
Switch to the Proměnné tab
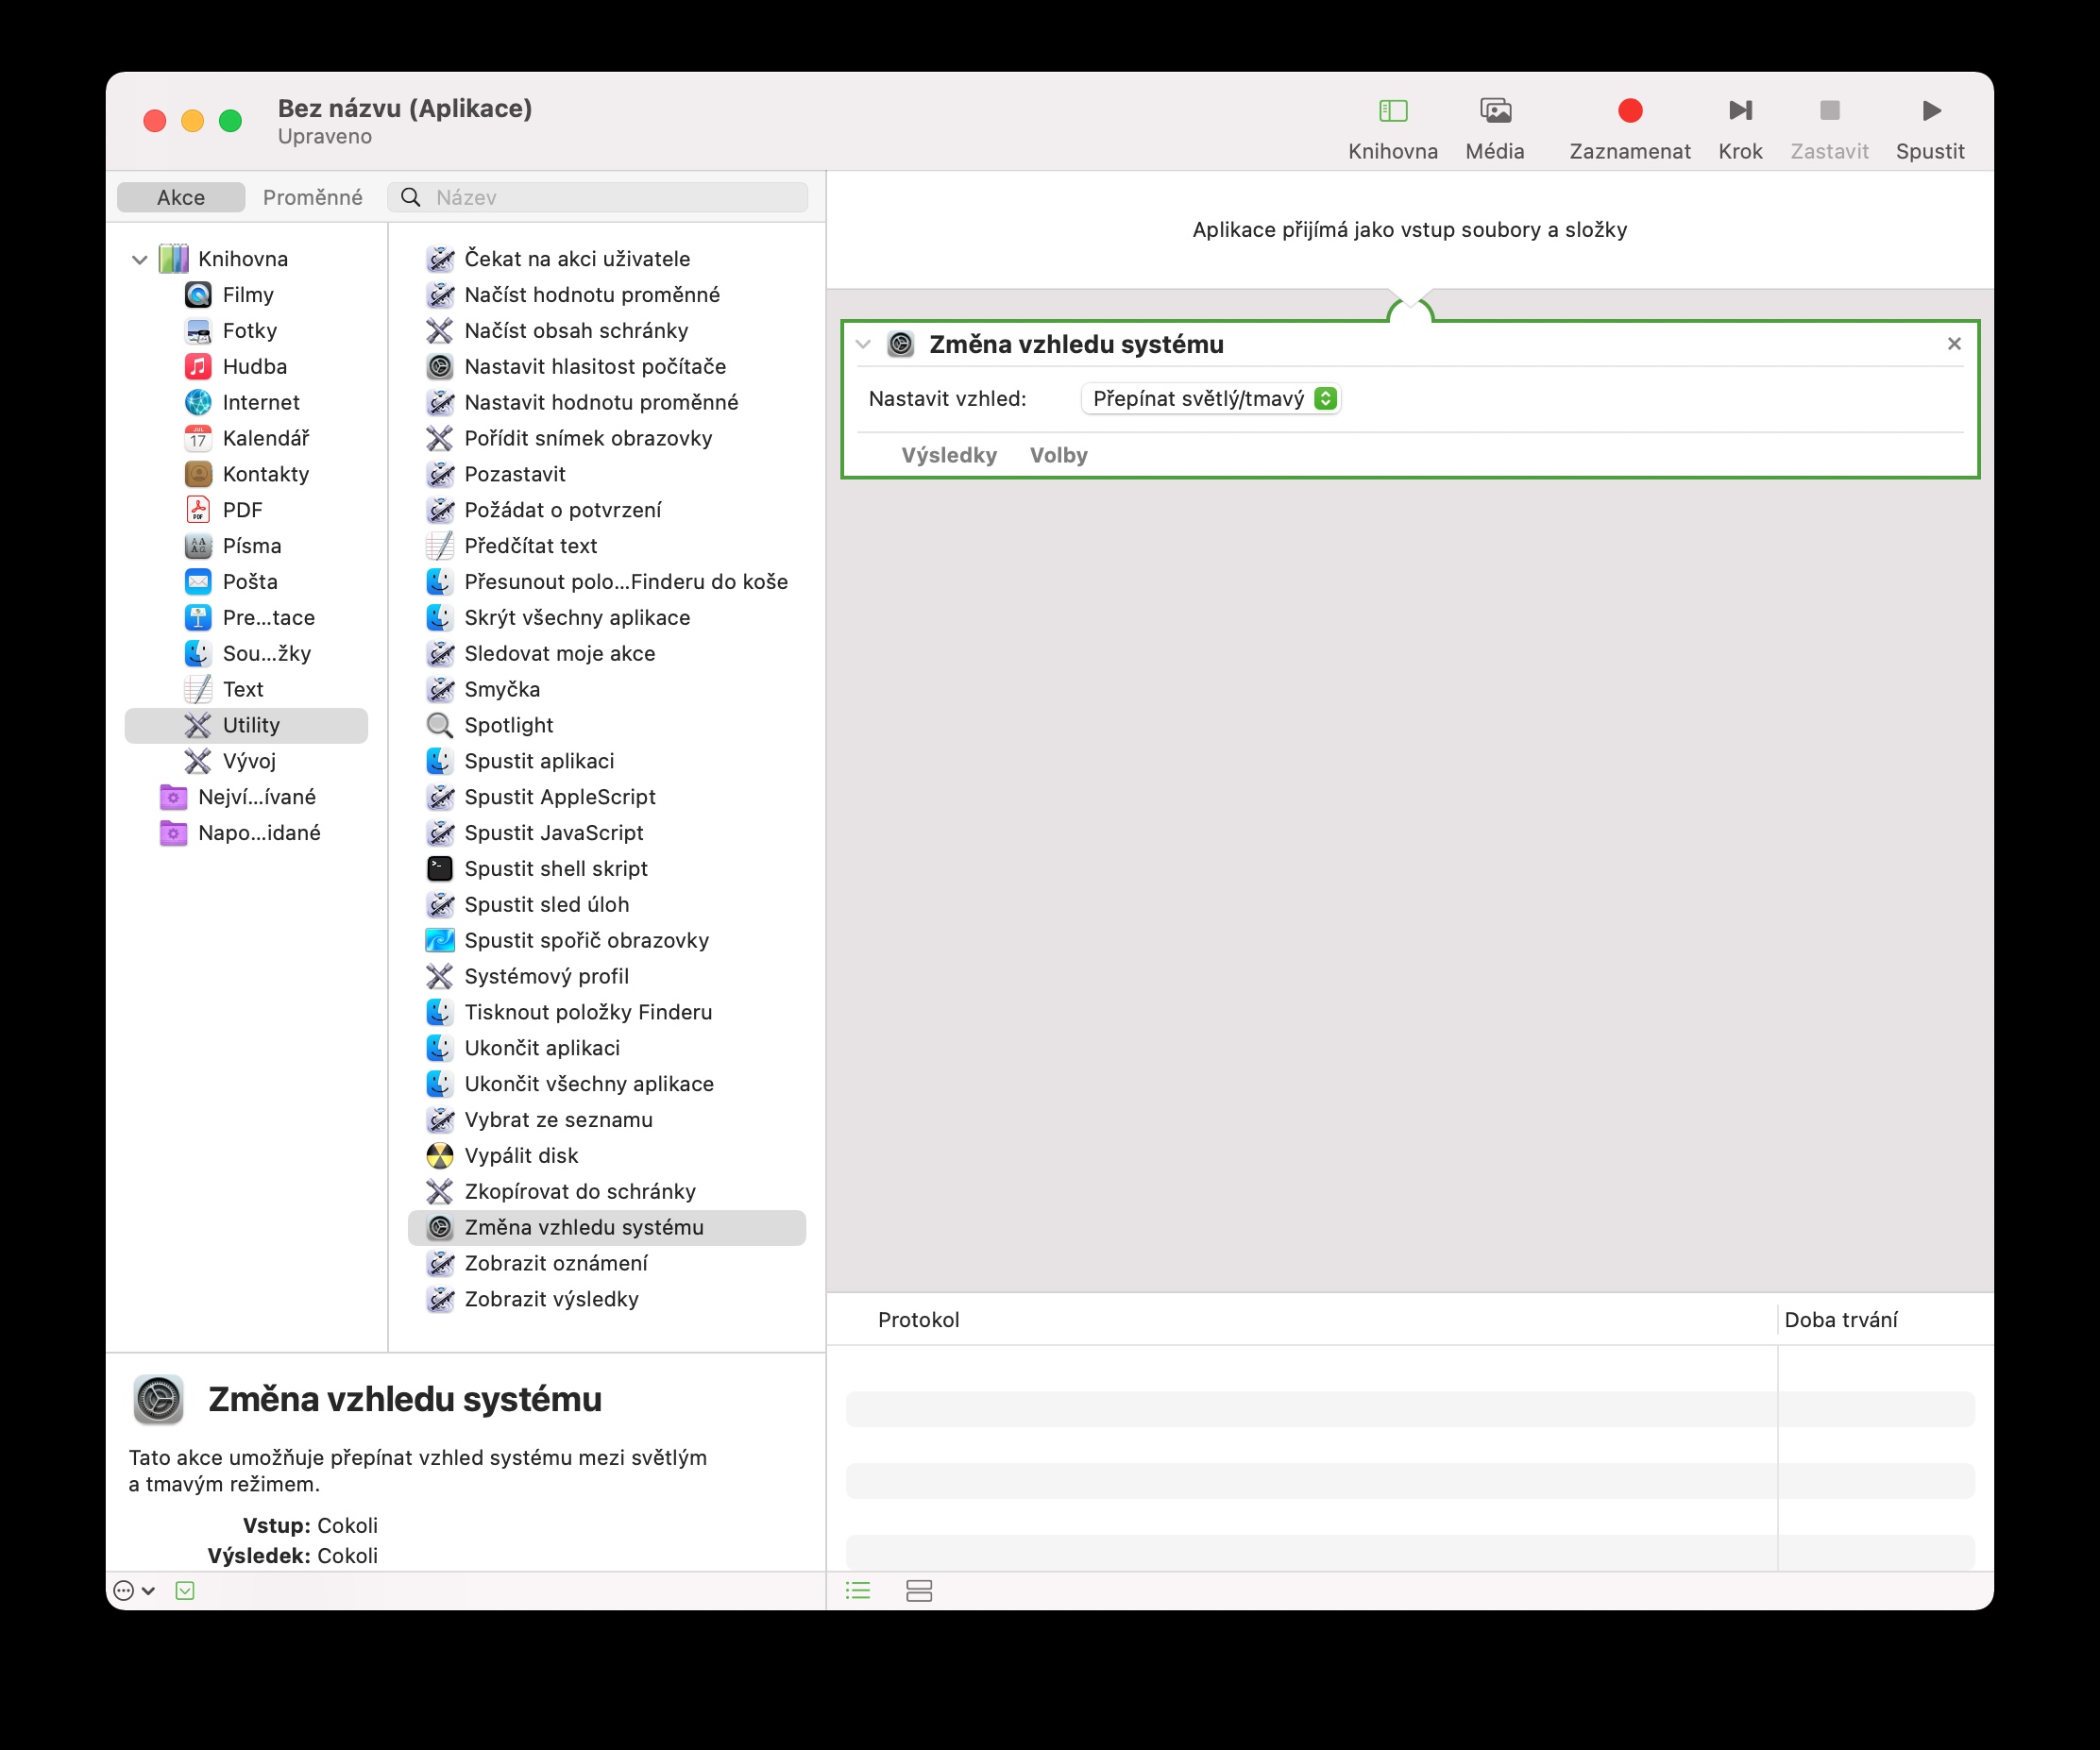(x=312, y=198)
